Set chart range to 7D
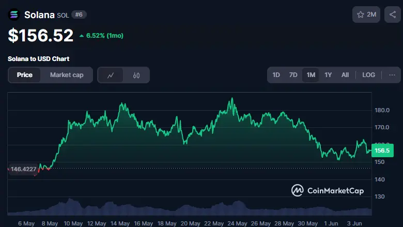Screen dimensions: 403x227 pyautogui.click(x=293, y=75)
